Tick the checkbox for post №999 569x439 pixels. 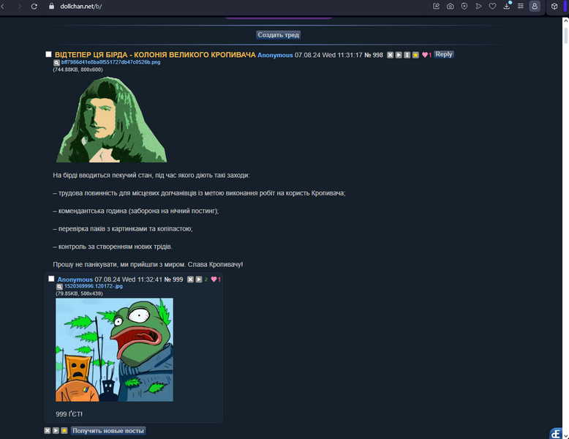click(51, 279)
